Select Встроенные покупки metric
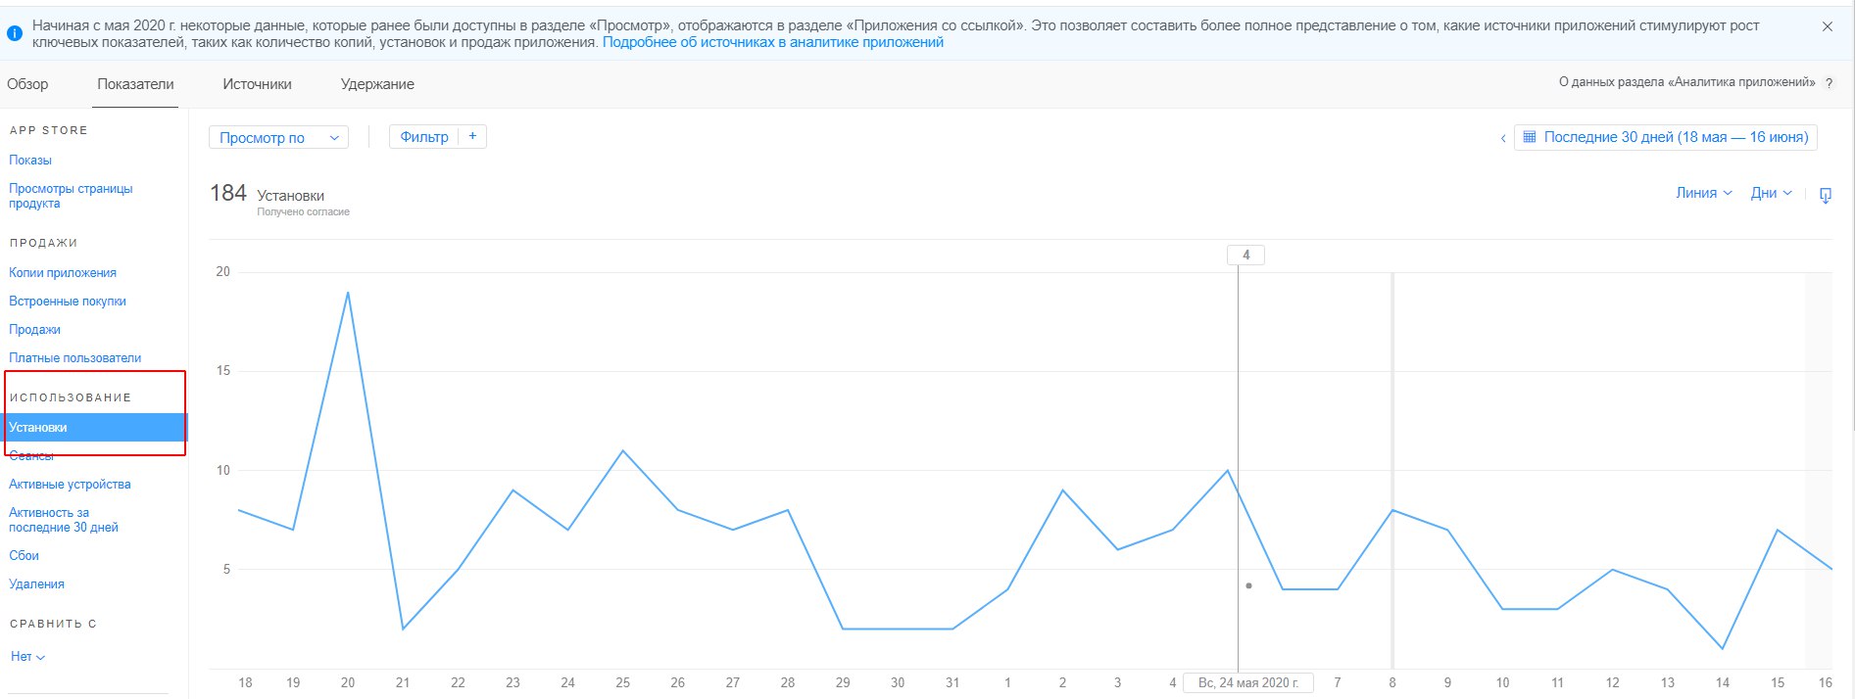Screen dimensions: 1855x699 click(68, 301)
